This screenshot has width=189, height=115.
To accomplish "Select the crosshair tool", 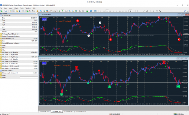I will pyautogui.click(x=134, y=11).
